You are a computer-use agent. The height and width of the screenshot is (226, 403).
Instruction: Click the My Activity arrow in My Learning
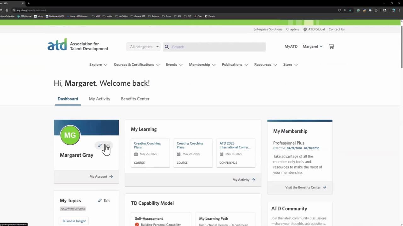253,180
